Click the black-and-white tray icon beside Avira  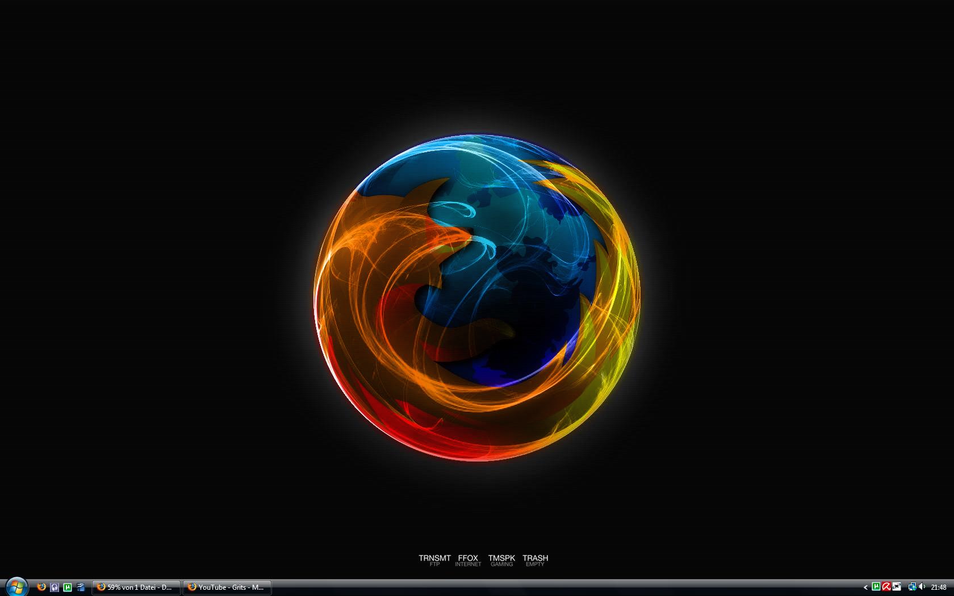(x=897, y=587)
